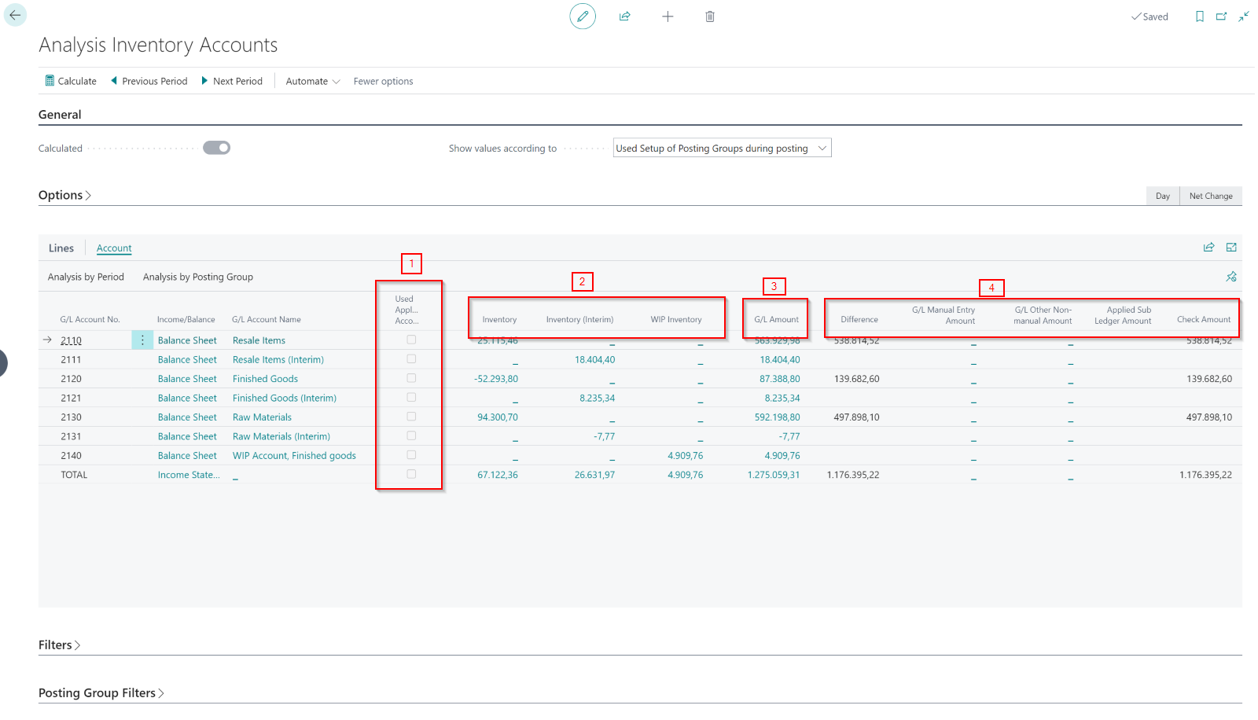Image resolution: width=1258 pixels, height=720 pixels.
Task: Click the share icon in the top bar
Action: coord(625,17)
